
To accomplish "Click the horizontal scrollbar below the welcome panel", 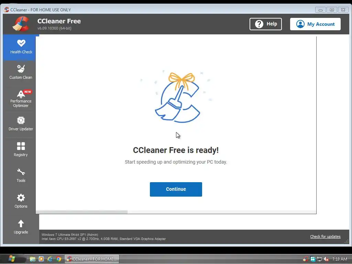I will tap(82, 212).
